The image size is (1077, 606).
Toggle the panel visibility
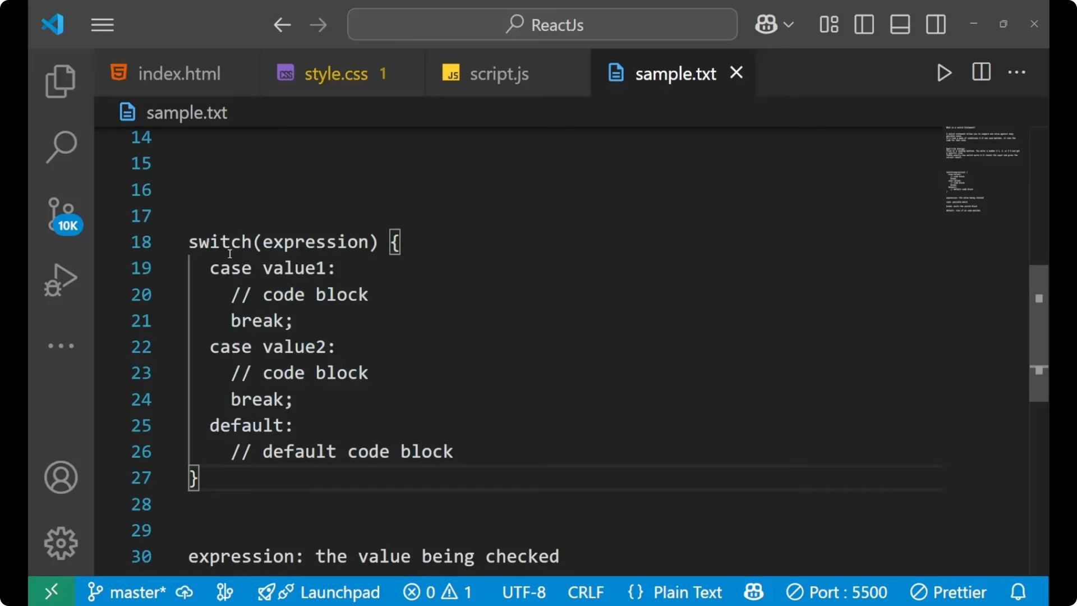pos(900,24)
